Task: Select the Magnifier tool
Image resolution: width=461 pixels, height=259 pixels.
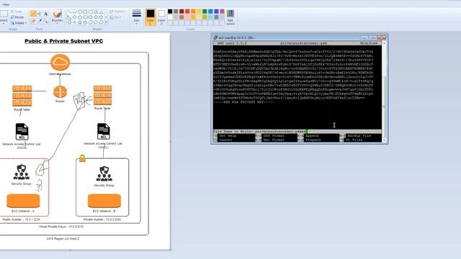Action: (x=45, y=21)
